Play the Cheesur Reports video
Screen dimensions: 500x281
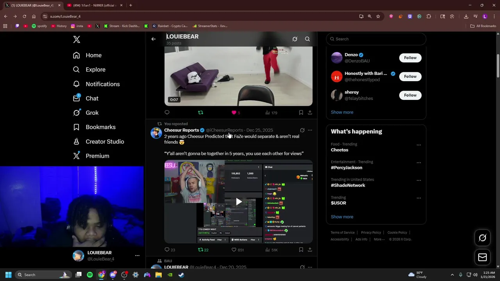(238, 201)
